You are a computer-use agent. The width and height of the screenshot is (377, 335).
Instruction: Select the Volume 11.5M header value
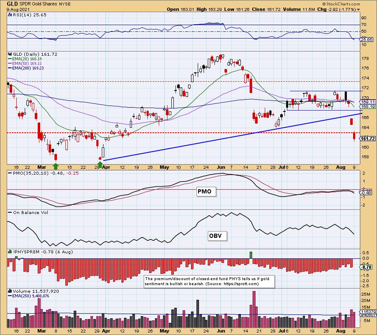point(299,9)
